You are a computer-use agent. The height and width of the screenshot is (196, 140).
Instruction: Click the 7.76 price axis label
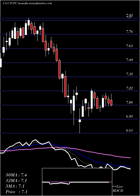[x=129, y=32]
